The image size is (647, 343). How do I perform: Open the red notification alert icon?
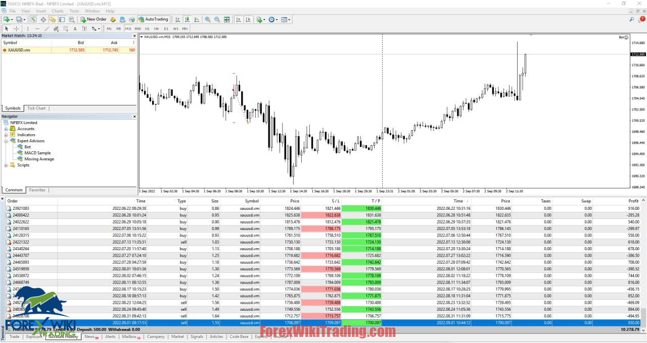pos(642,19)
